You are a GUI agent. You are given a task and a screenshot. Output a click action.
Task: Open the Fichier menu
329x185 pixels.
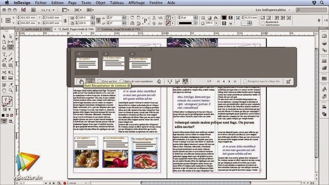click(x=41, y=3)
